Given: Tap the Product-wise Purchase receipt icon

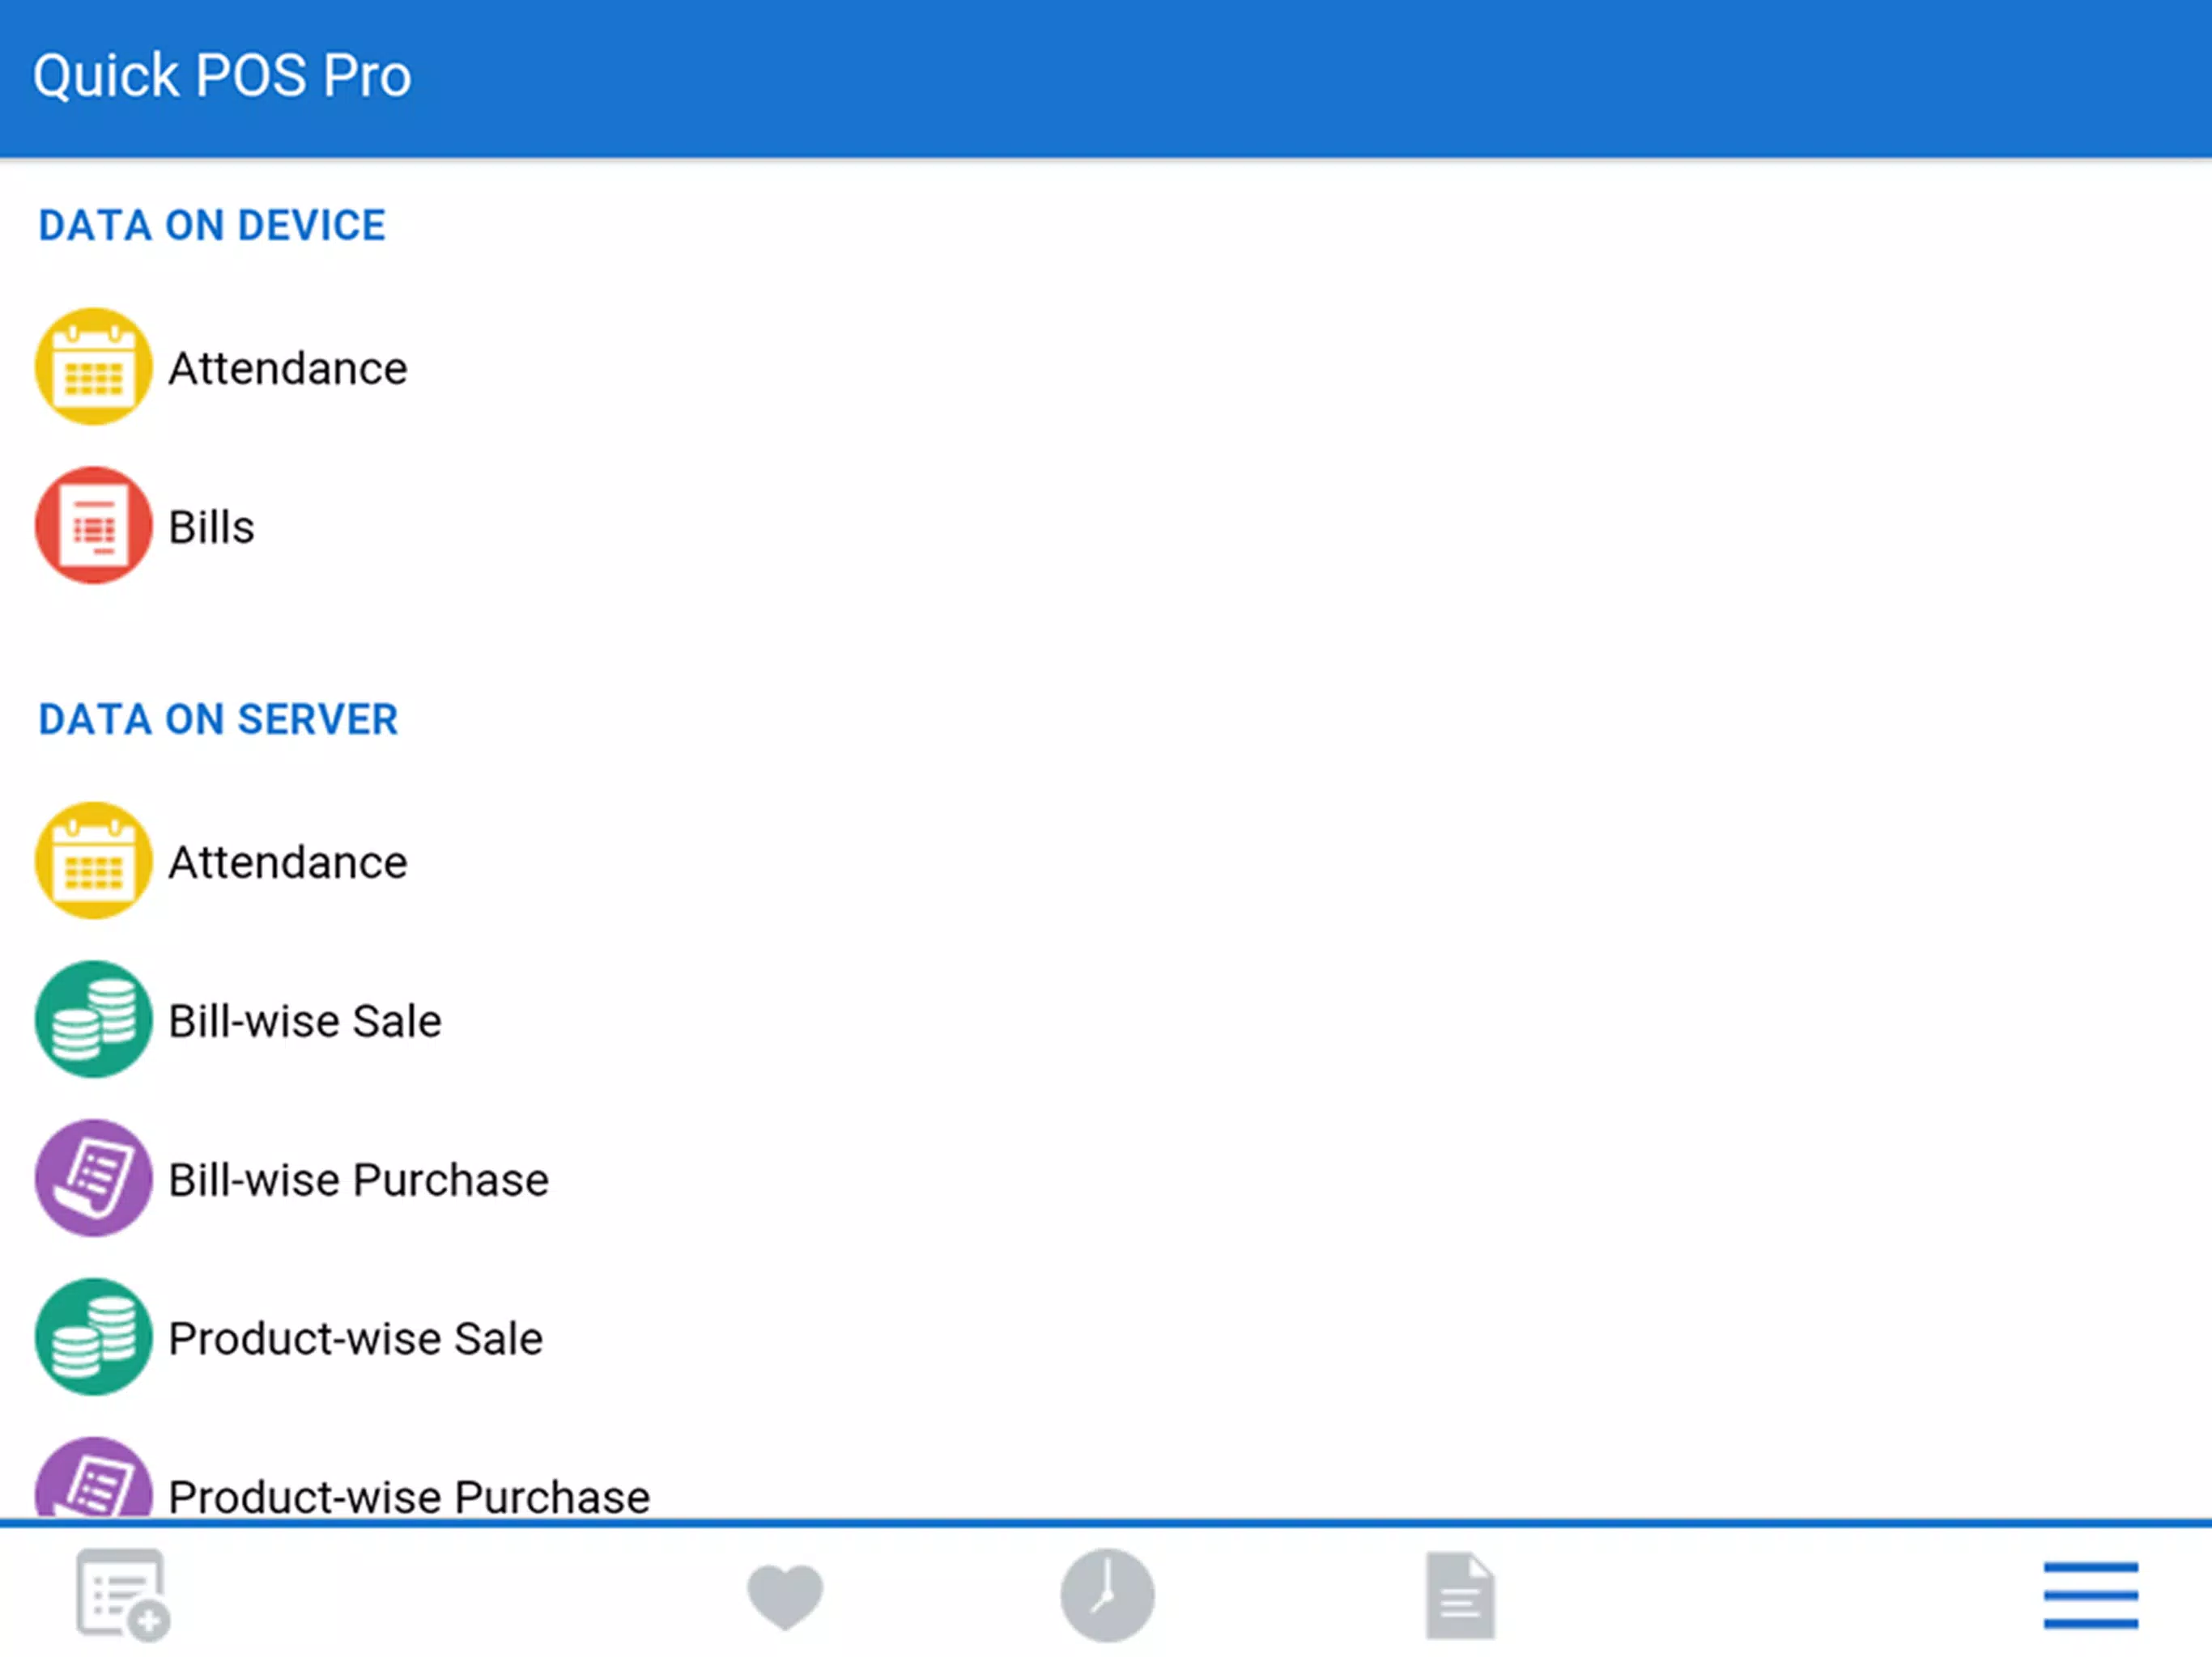Looking at the screenshot, I should coord(93,1479).
